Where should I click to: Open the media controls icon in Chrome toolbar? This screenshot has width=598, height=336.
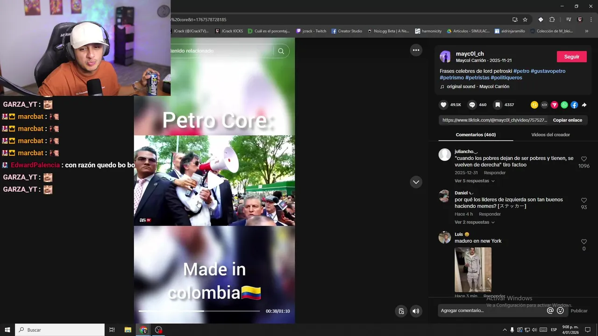point(569,20)
